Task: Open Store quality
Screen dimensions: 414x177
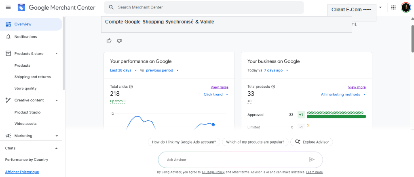Action: [25, 88]
